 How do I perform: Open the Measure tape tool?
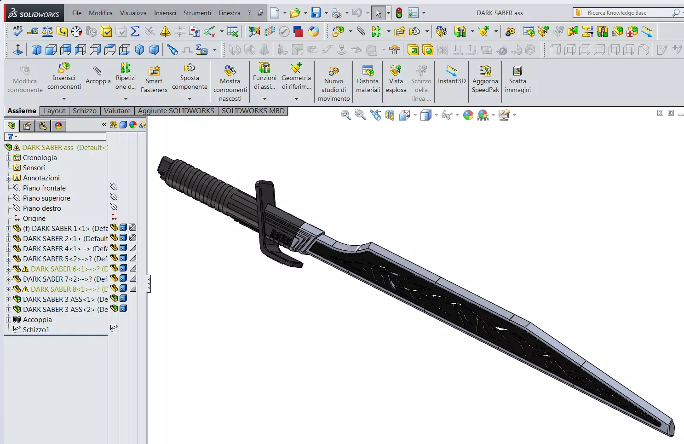coord(33,31)
